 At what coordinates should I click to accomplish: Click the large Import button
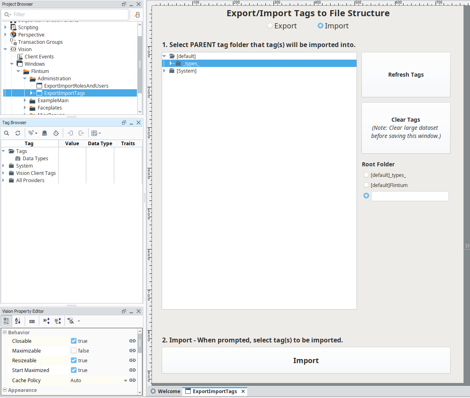coord(306,361)
